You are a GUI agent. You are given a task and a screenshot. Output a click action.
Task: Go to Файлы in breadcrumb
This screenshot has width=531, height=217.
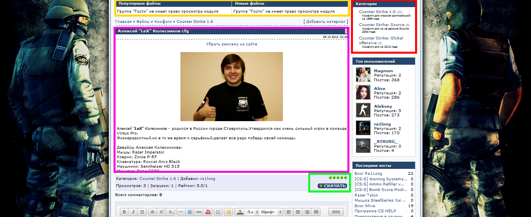143,22
